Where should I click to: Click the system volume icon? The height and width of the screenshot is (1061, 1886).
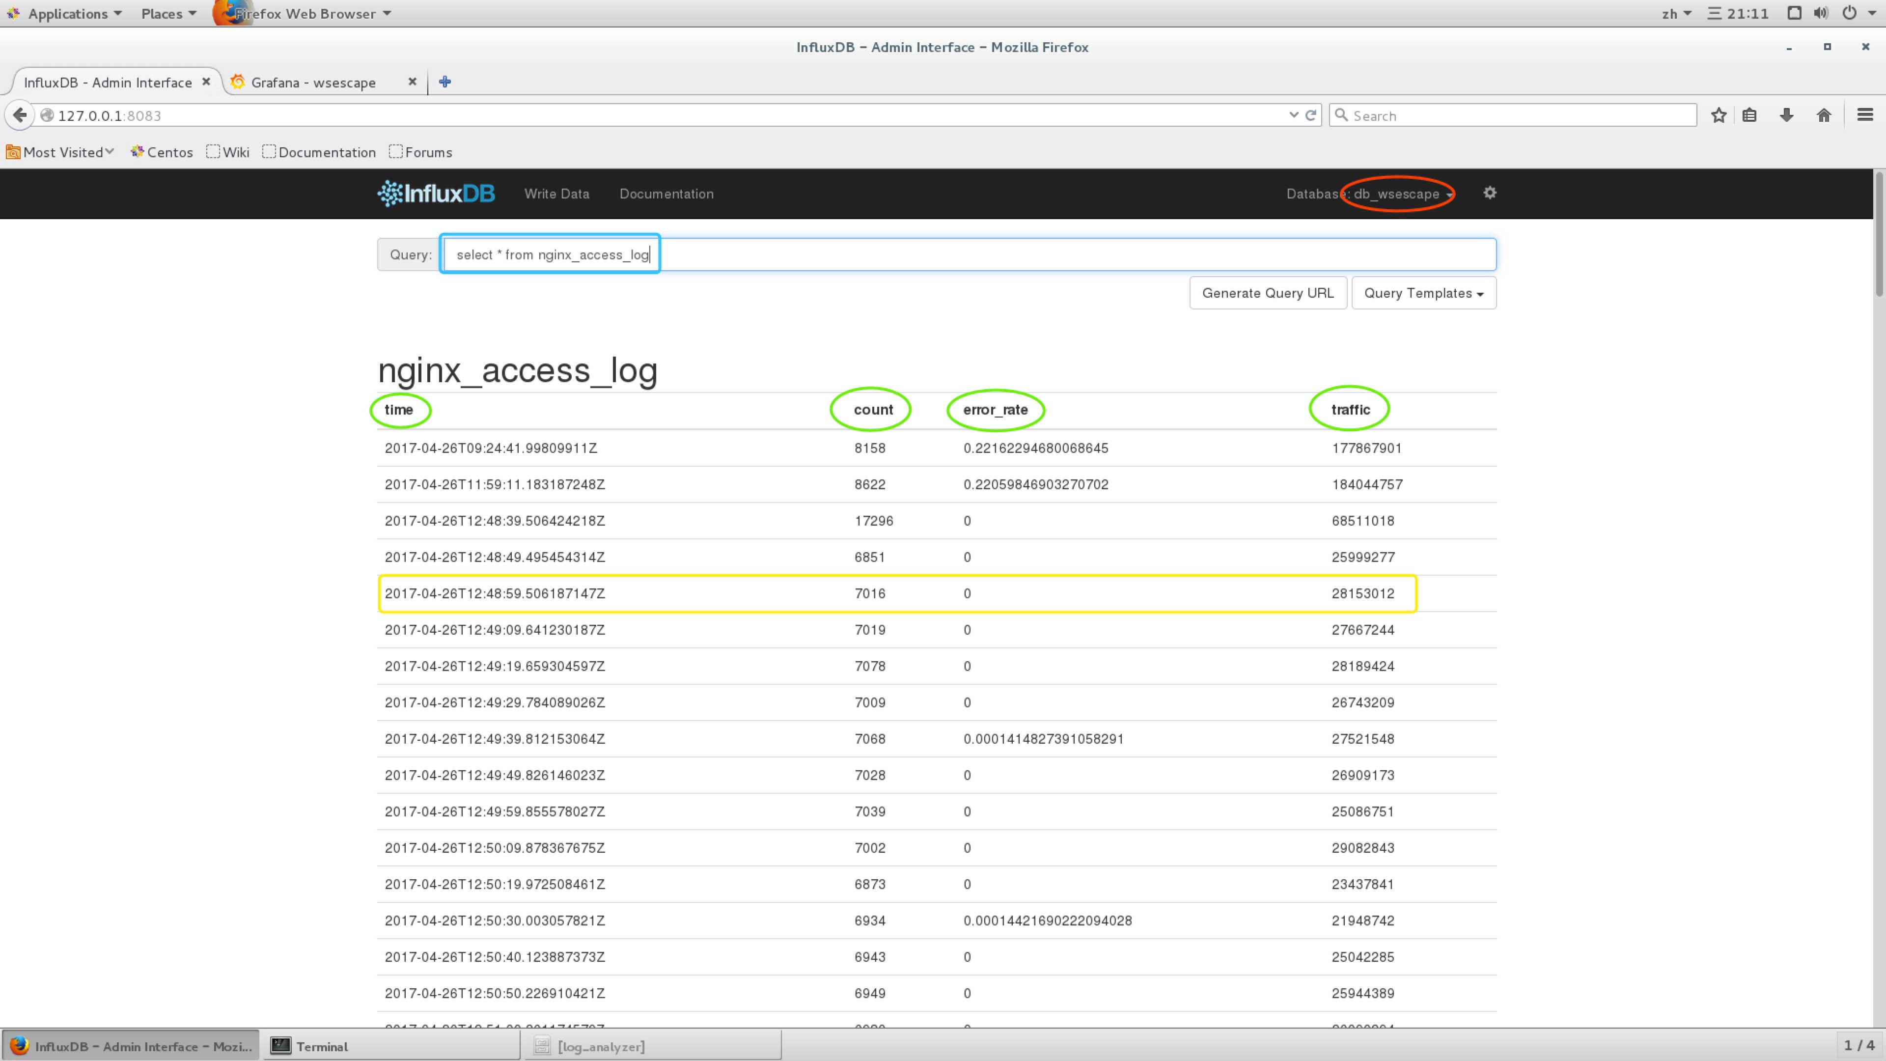1821,13
